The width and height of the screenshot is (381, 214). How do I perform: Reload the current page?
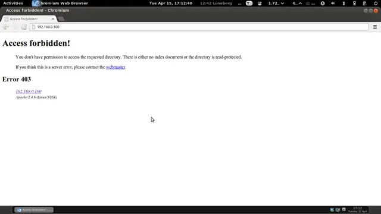[x=24, y=27]
